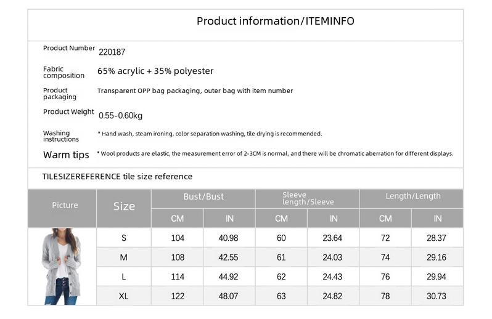
Task: Click the Picture column header
Action: (65, 205)
